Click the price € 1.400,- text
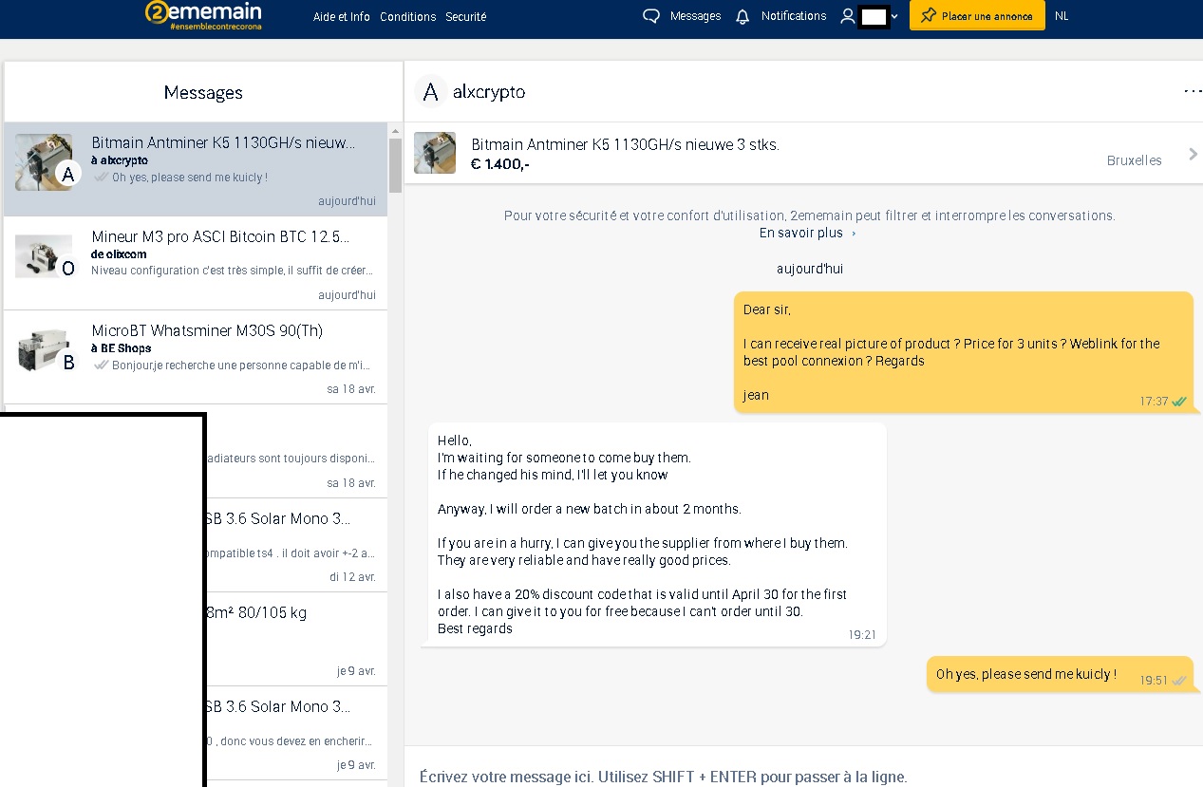Screen dimensions: 1203x787 point(500,164)
